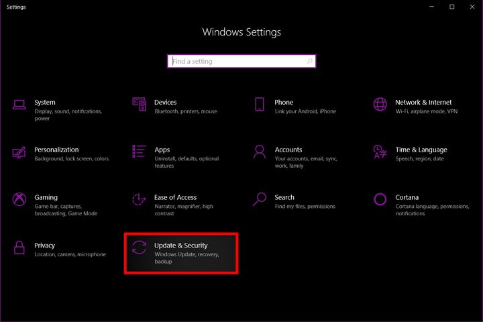This screenshot has height=322, width=483.
Task: Open Update & Security title
Action: (x=181, y=246)
